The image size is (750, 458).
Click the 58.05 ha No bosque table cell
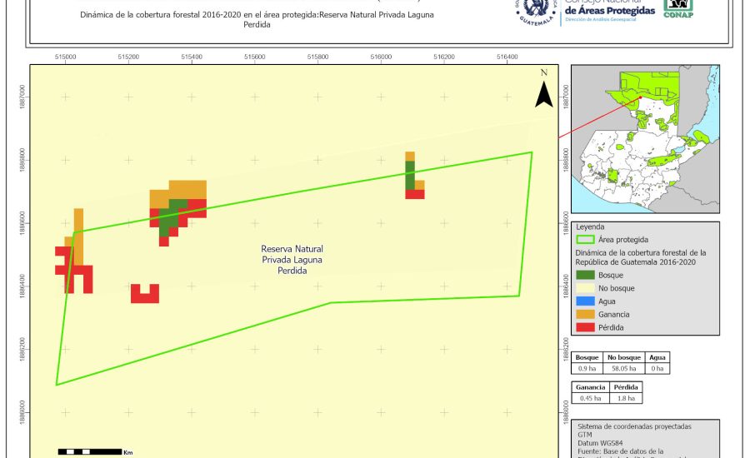click(622, 367)
